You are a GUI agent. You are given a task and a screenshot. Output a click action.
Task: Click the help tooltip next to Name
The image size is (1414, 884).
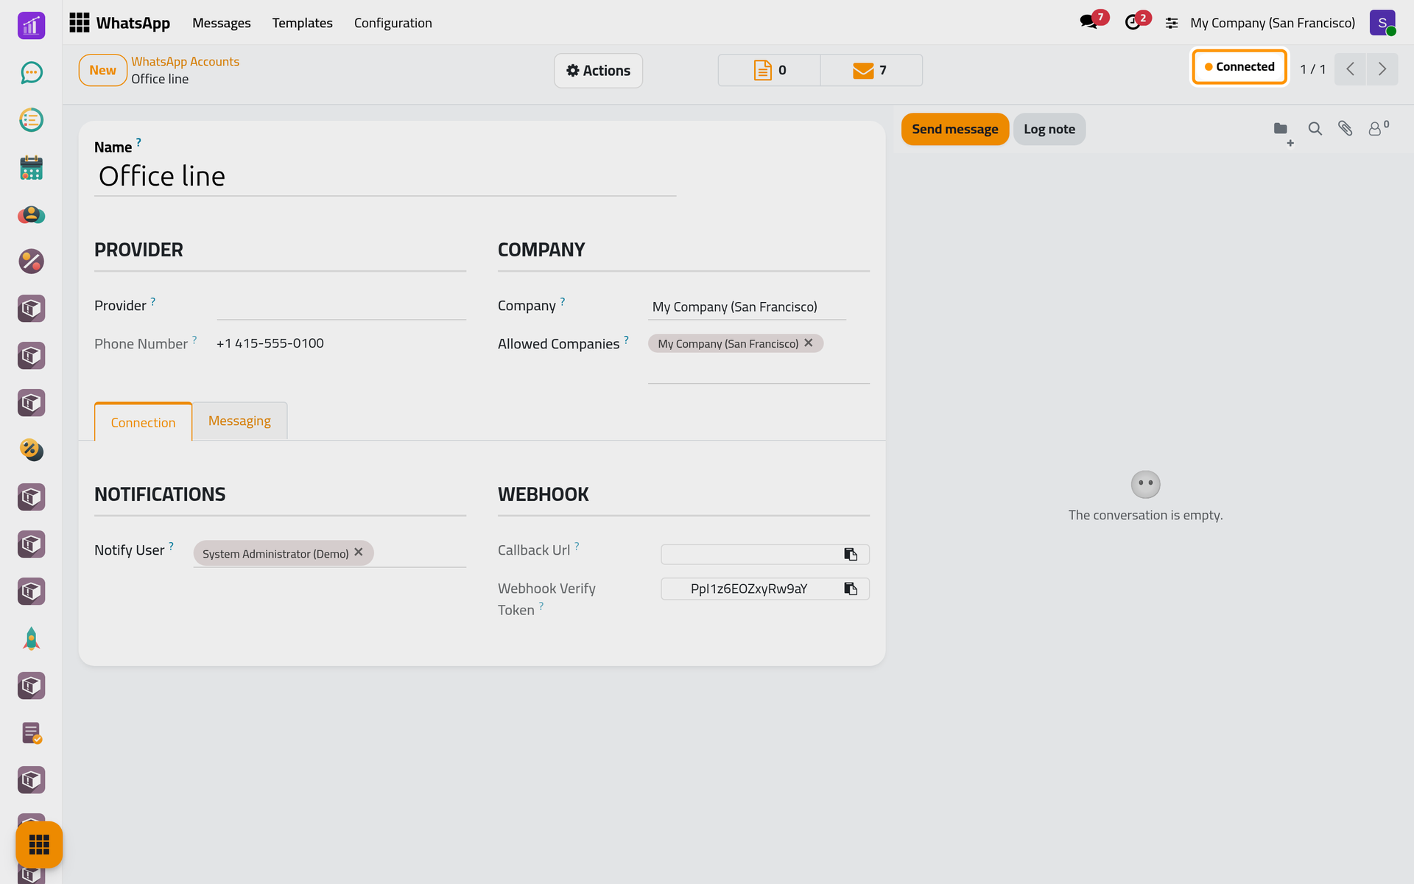click(x=138, y=141)
